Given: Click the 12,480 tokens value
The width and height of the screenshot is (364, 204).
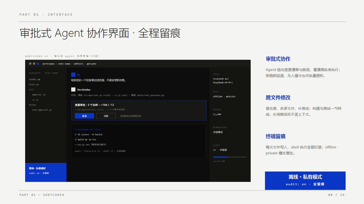Looking at the screenshot, I should pos(217,114).
